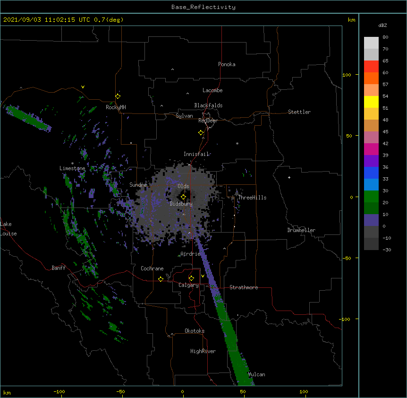Click the white plus marker north of Drumheller
Screen dimensions: 407x398
(289, 177)
